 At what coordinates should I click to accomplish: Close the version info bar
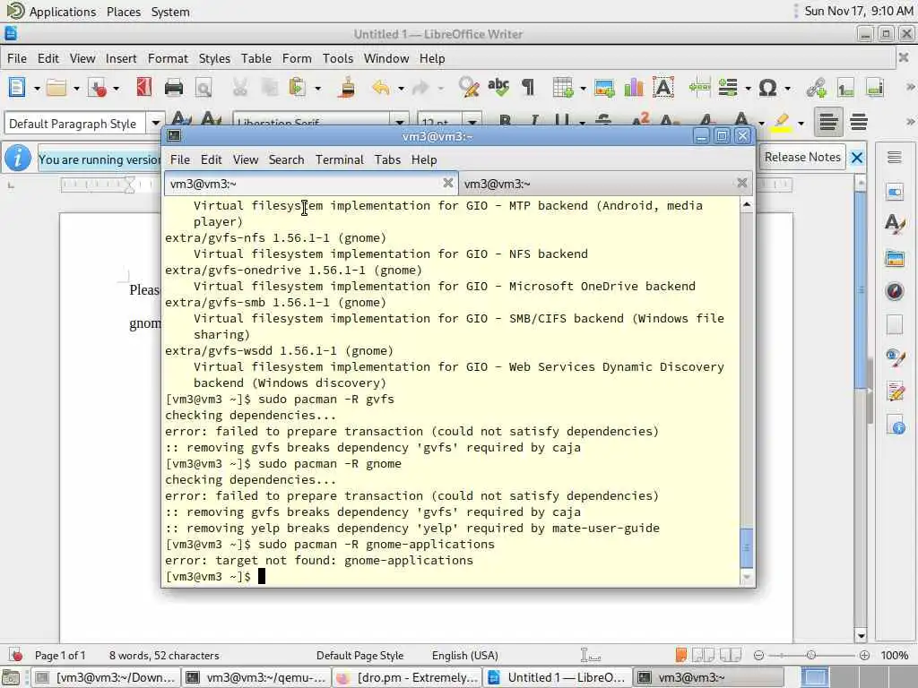856,158
